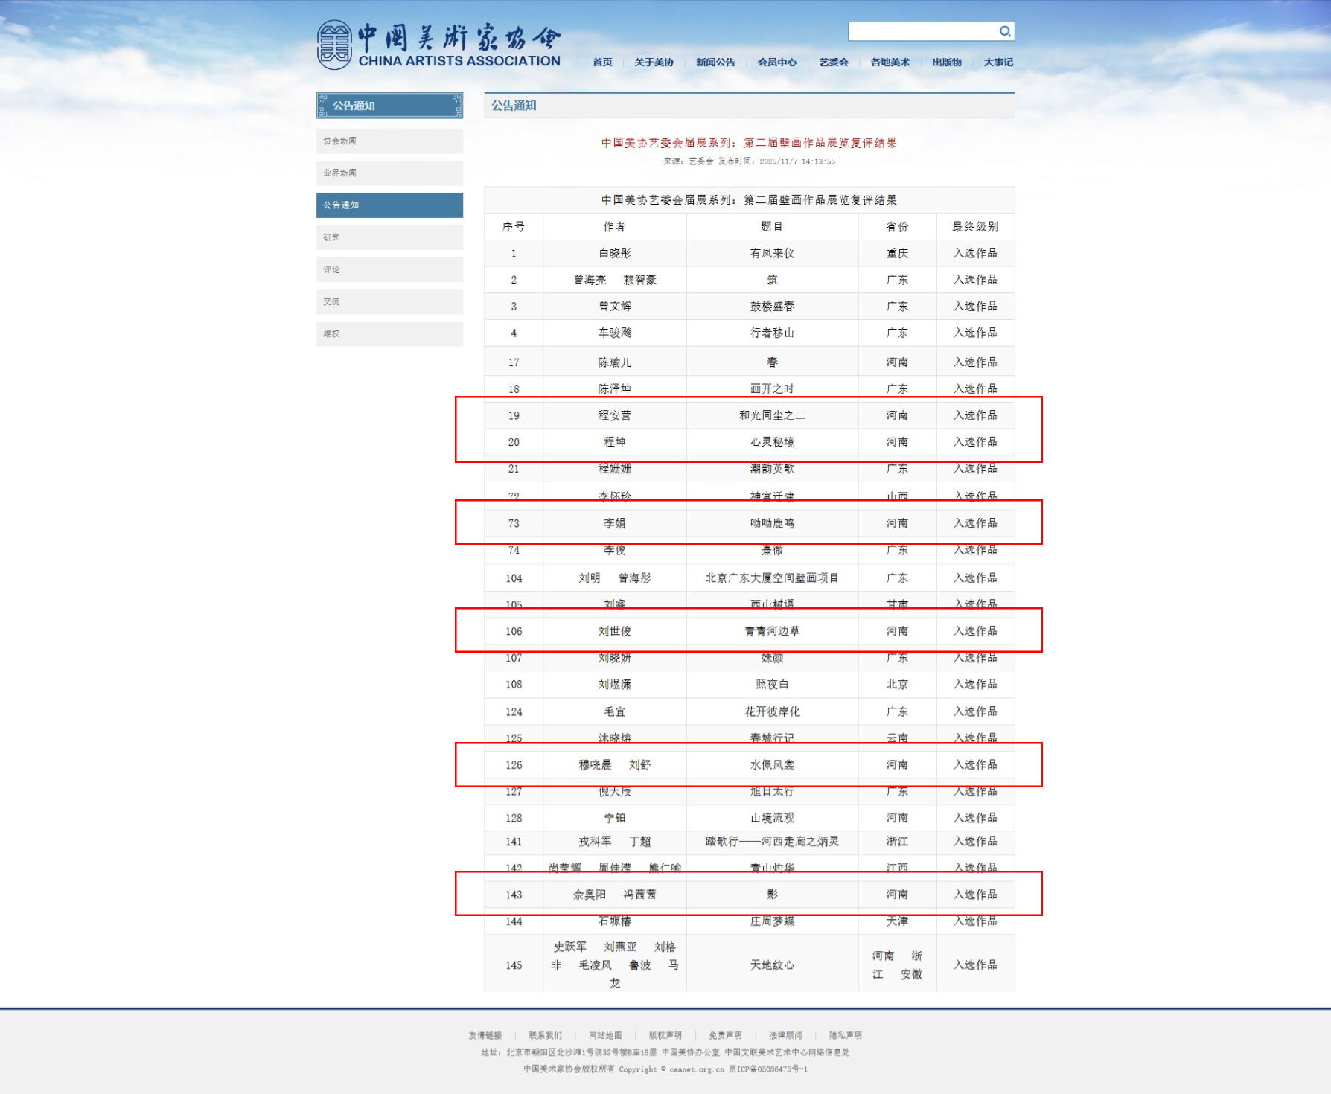Screen dimensions: 1331x1094
Task: Open the 各地美术 navigation item
Action: (890, 63)
